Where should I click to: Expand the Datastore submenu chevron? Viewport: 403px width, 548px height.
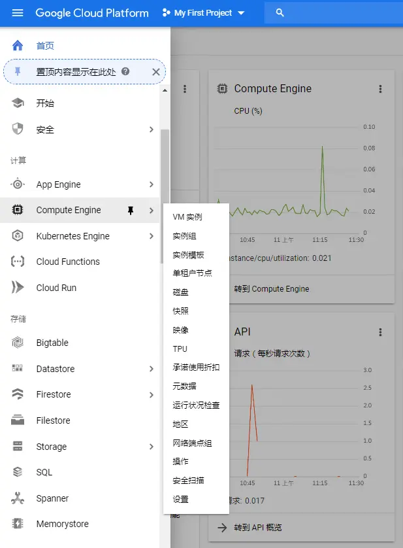click(152, 369)
